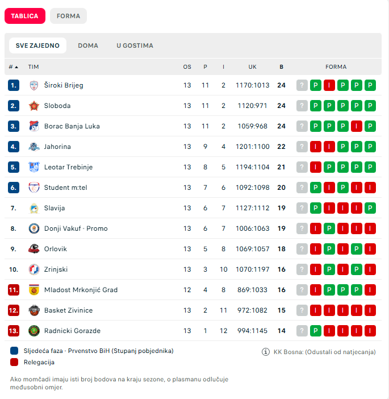Click the Radnicki Gorazde team crest
389x399 pixels.
34,331
